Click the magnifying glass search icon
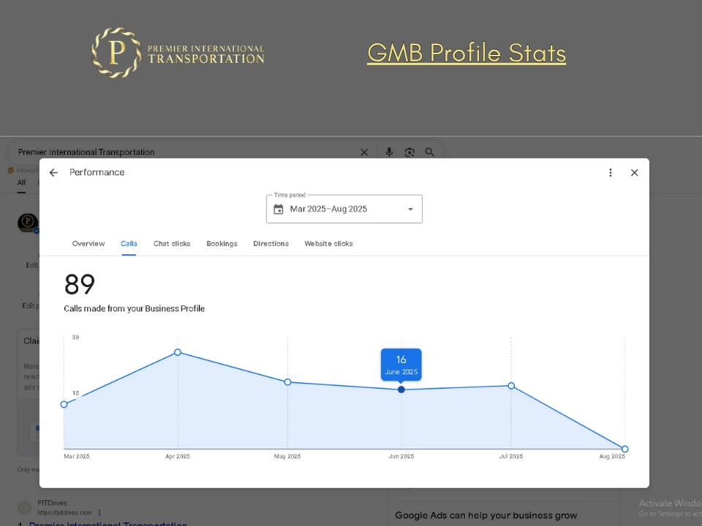This screenshot has width=702, height=526. point(429,152)
